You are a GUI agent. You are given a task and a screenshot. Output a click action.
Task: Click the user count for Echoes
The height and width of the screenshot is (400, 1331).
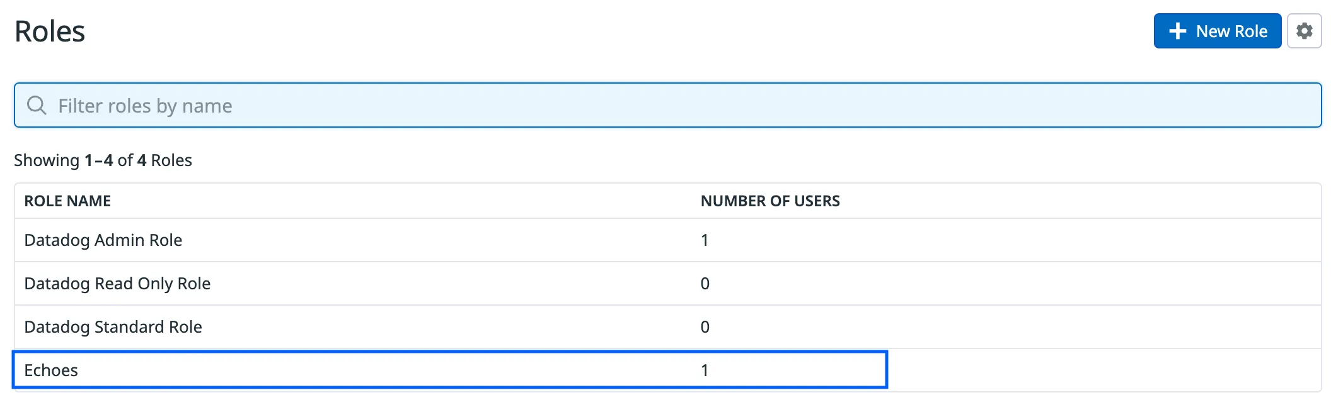point(705,370)
